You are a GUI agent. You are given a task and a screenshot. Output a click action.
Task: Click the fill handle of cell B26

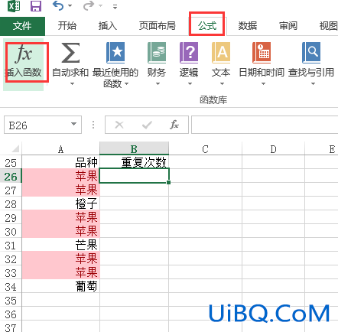pos(169,182)
